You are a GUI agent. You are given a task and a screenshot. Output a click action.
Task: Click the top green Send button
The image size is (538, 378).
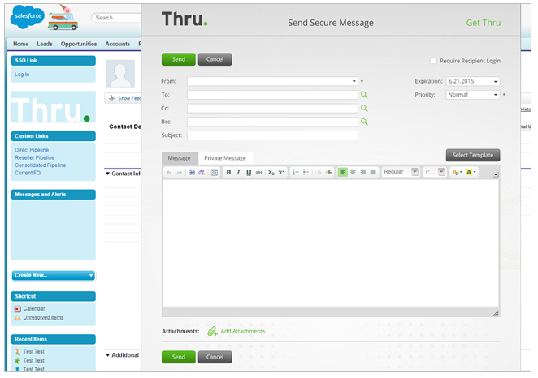click(x=179, y=59)
